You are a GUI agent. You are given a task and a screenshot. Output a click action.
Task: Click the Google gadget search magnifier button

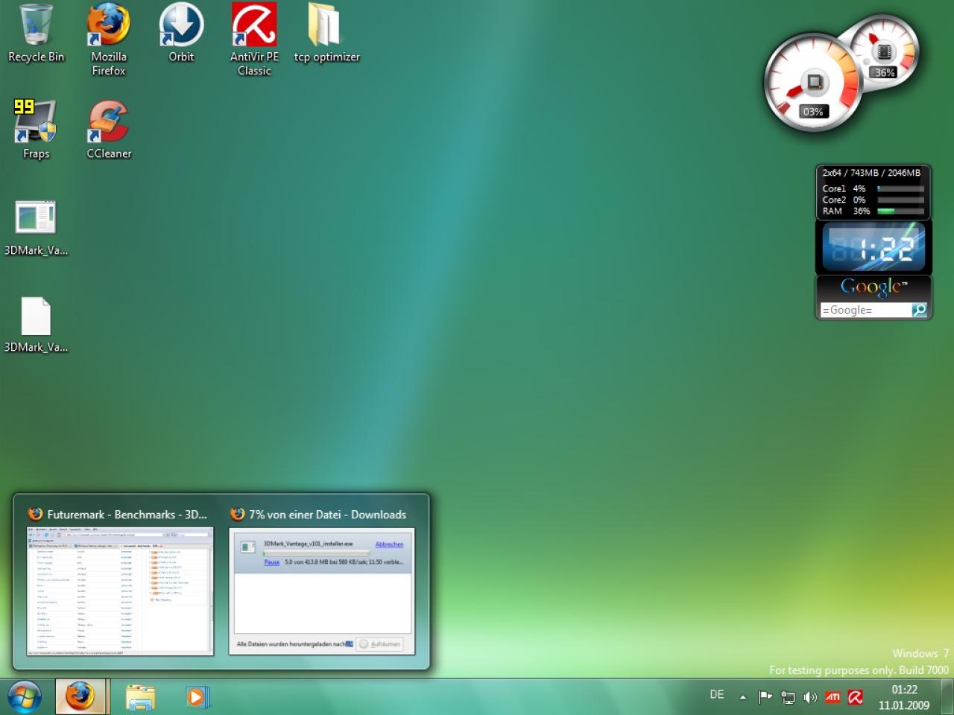[920, 310]
